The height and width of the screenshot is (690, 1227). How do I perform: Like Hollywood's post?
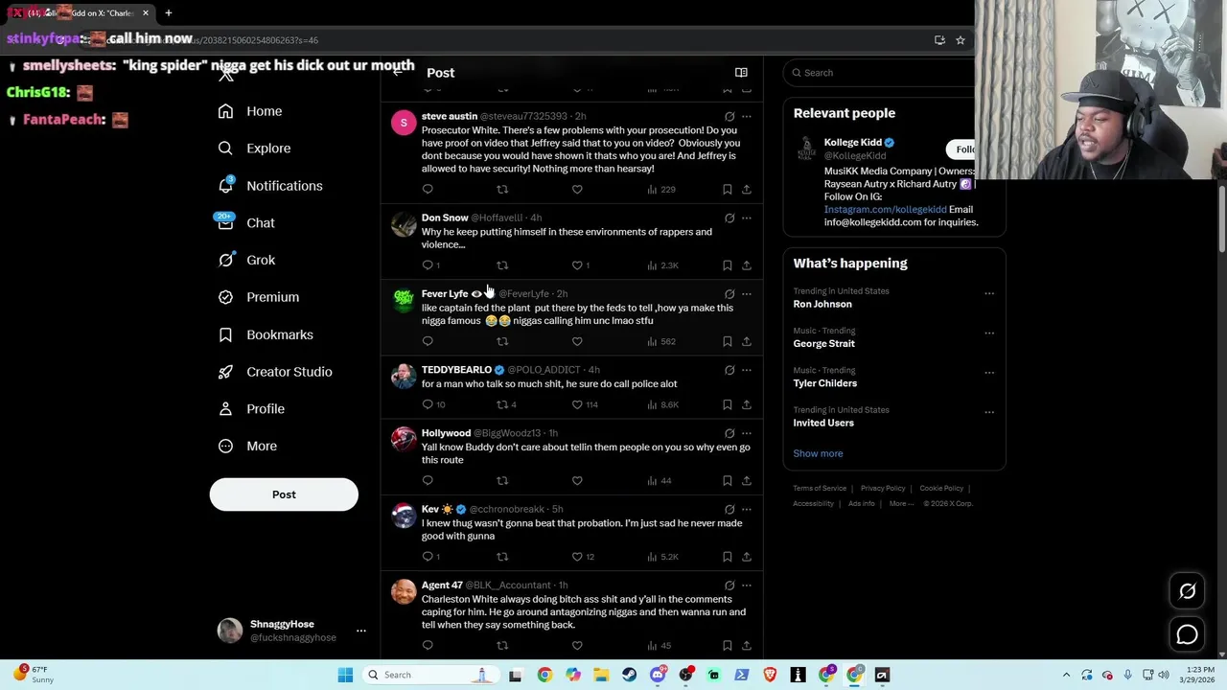click(x=577, y=480)
